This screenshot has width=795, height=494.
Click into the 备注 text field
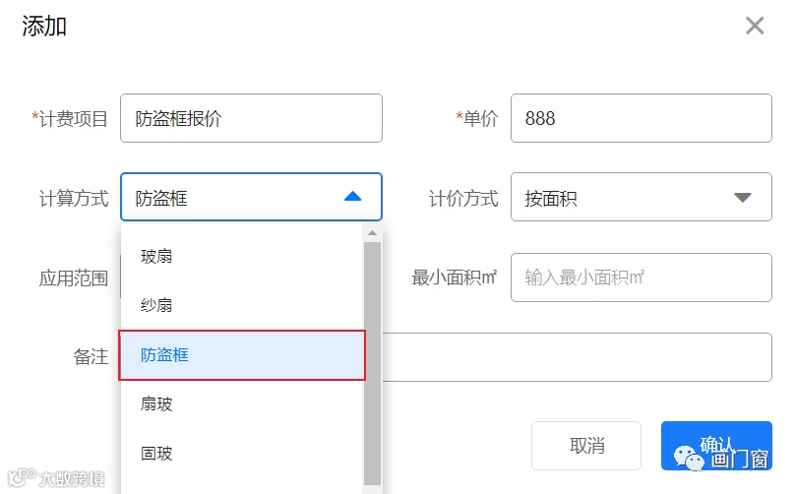tap(576, 356)
